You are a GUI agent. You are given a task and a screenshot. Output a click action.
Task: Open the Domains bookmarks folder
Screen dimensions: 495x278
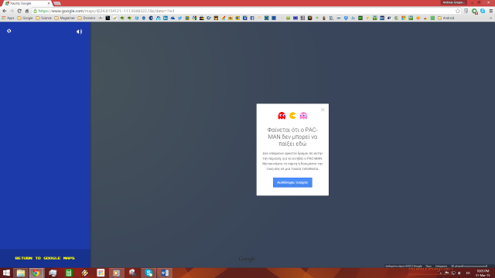[x=86, y=18]
